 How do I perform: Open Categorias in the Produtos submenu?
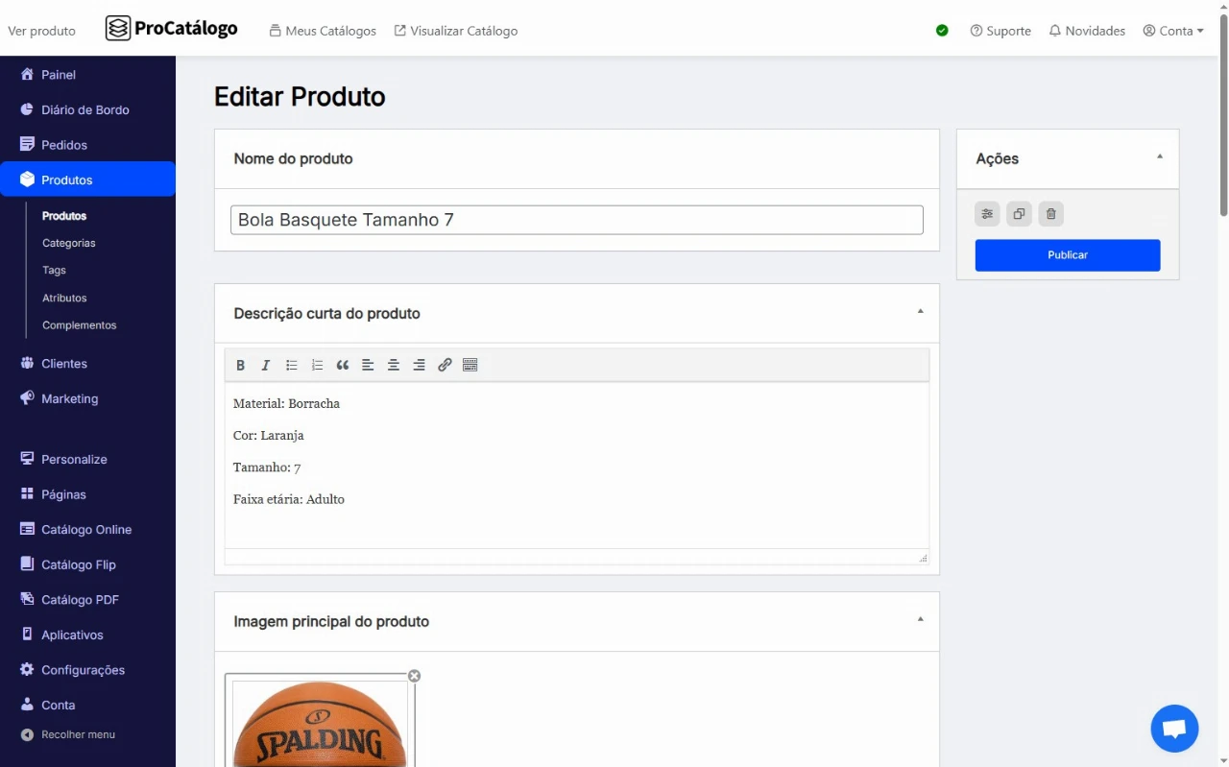coord(69,243)
